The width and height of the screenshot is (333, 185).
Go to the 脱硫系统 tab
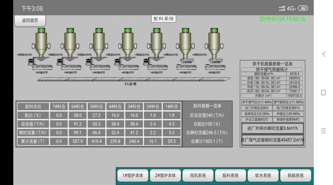[295, 175]
